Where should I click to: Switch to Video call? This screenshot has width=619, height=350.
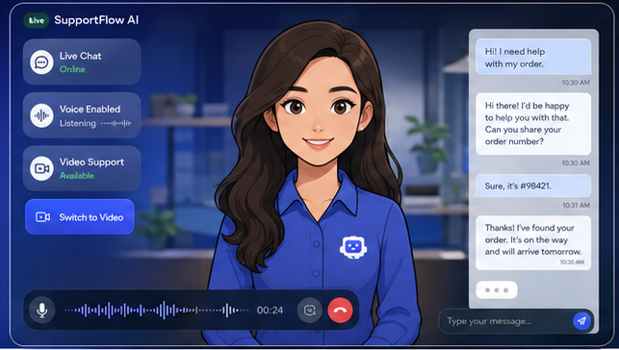(x=80, y=217)
